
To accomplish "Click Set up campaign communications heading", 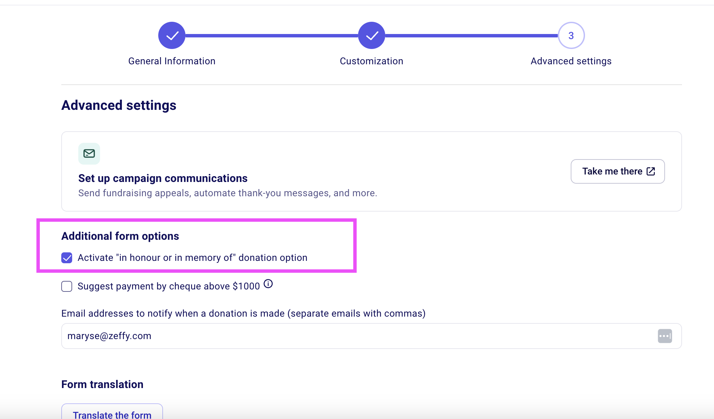I will click(x=163, y=178).
